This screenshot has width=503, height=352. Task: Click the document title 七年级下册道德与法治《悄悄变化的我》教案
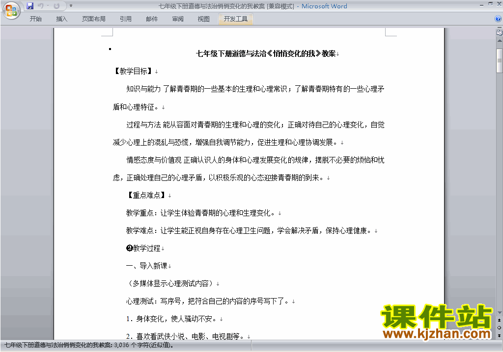tap(266, 53)
